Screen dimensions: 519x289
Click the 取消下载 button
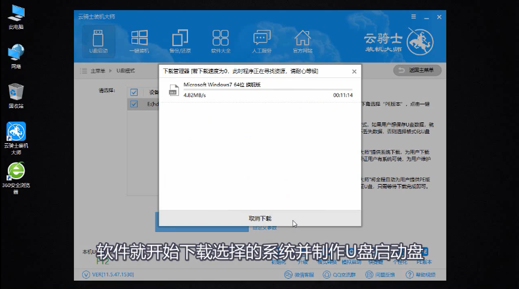[260, 218]
